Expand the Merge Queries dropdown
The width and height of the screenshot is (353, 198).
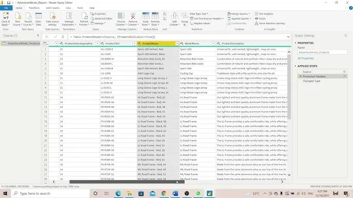coord(249,14)
